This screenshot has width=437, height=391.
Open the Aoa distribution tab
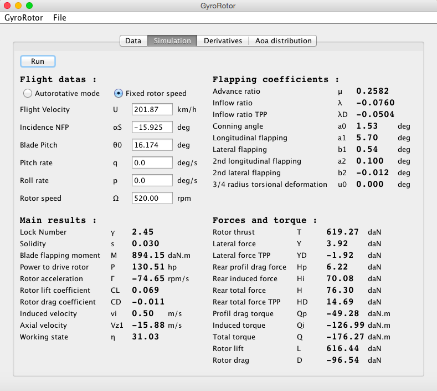283,40
